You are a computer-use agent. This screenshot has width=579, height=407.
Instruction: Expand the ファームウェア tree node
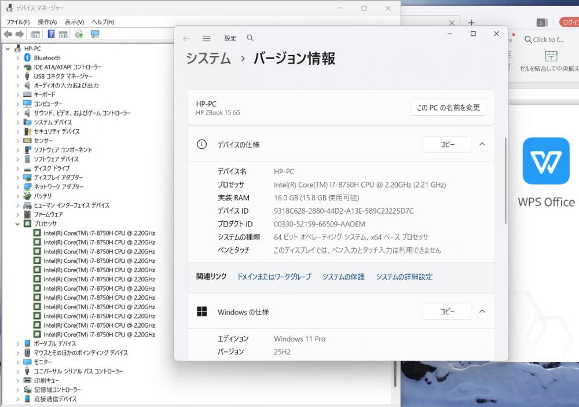(17, 215)
